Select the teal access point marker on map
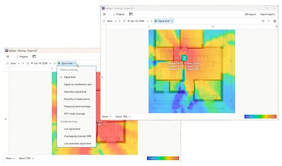The width and height of the screenshot is (282, 166). click(x=184, y=58)
